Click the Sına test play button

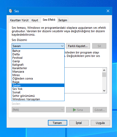78,110
